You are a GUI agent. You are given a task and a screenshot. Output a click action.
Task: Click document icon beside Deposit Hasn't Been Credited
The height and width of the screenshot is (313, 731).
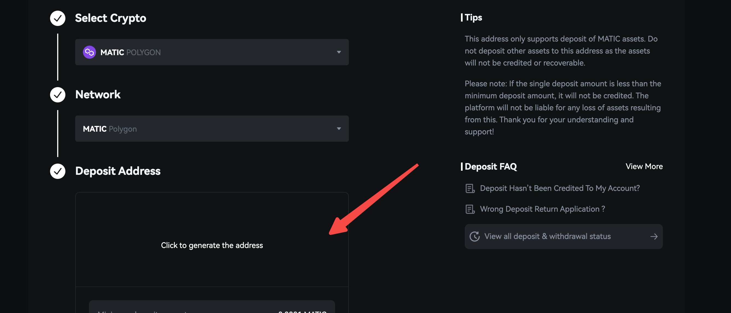(x=470, y=188)
